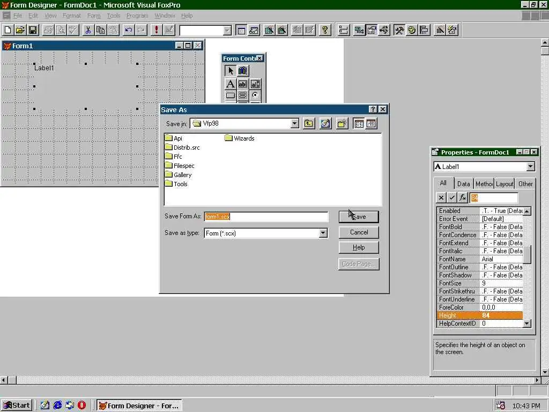
Task: Open the File menu
Action: click(x=18, y=16)
